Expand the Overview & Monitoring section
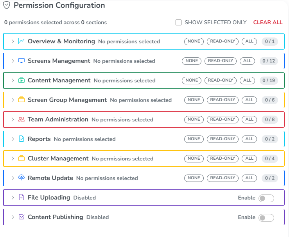Screen dimensions: 289x237 (13, 41)
